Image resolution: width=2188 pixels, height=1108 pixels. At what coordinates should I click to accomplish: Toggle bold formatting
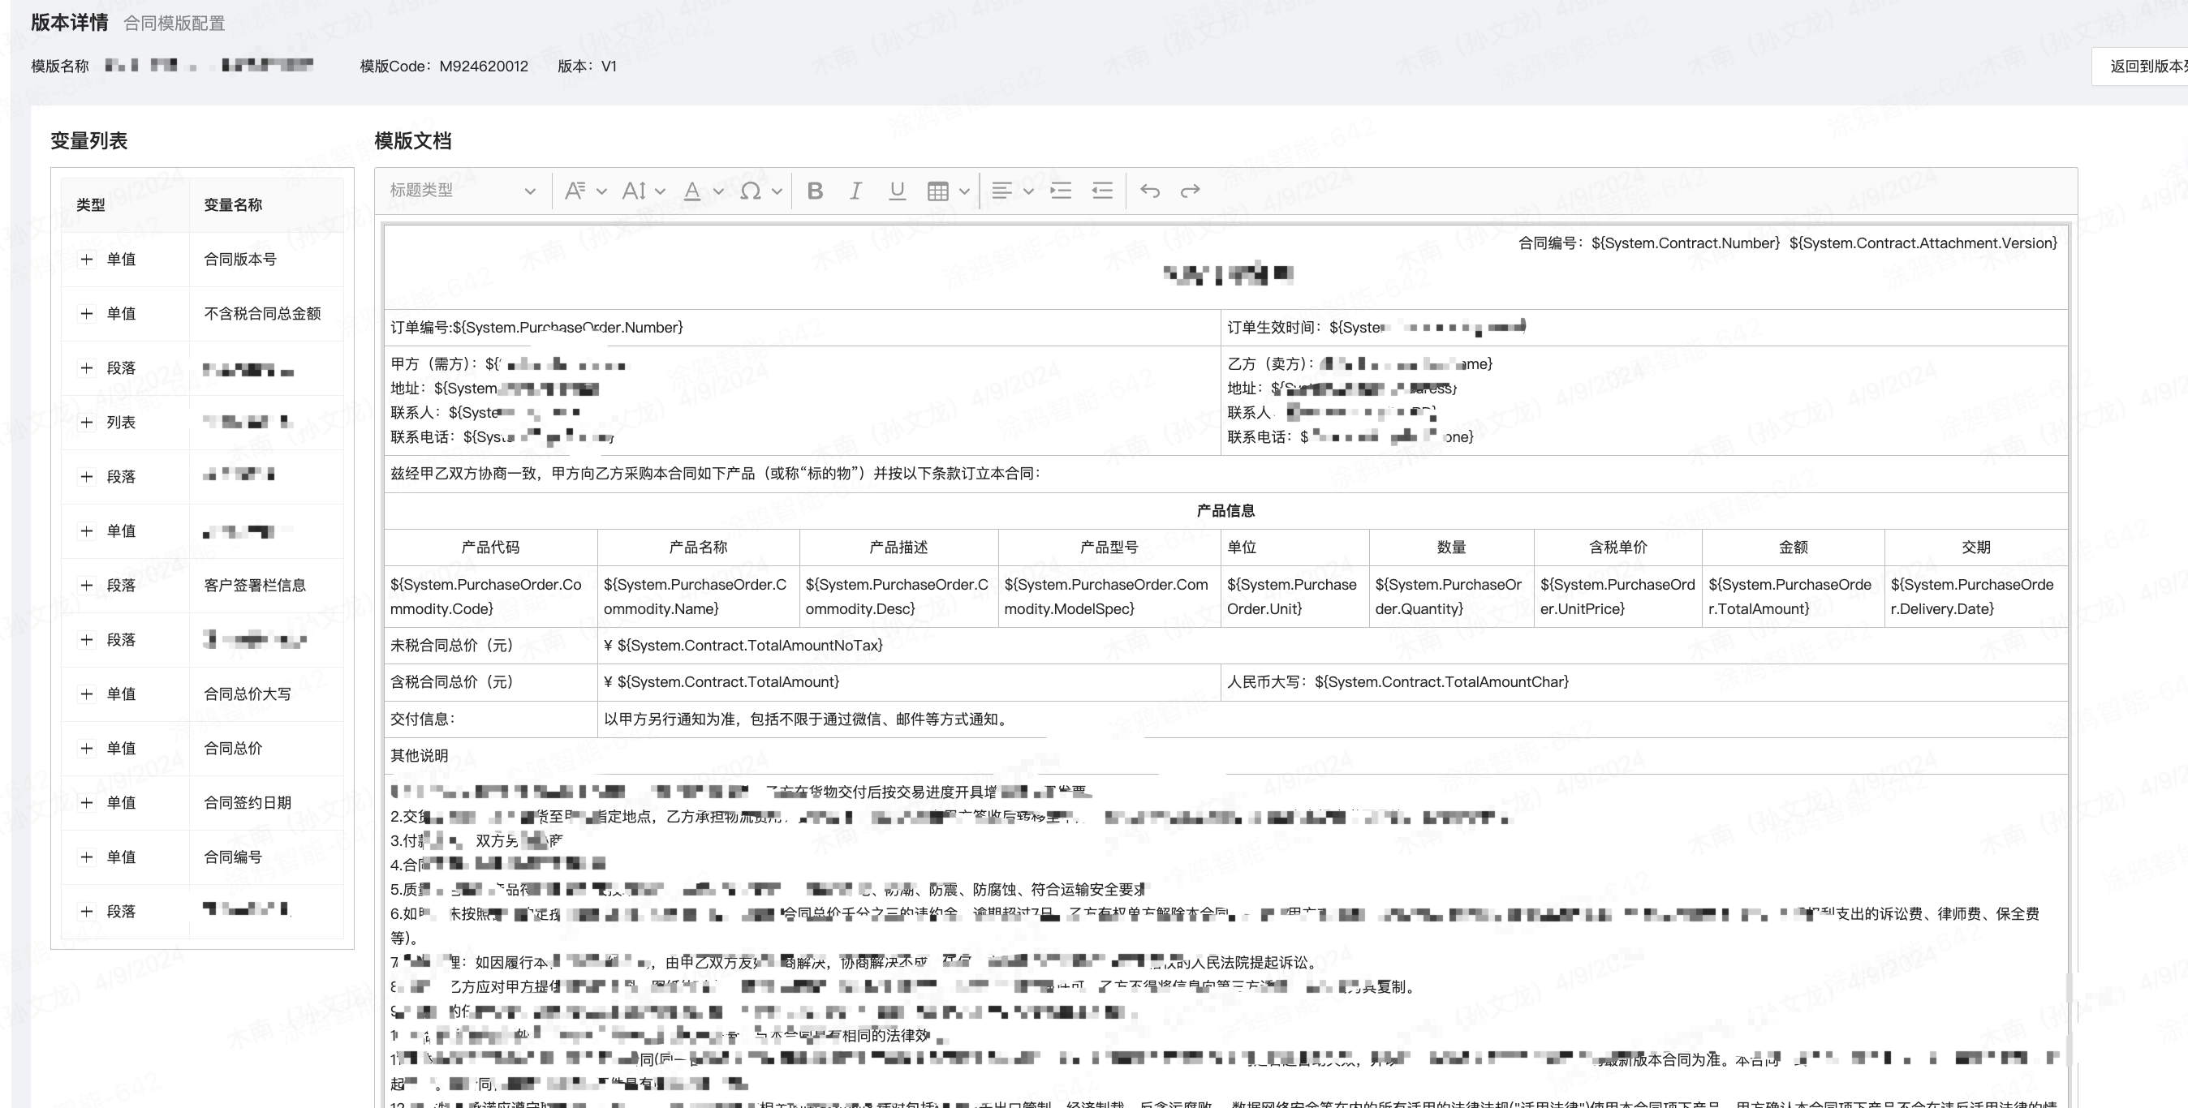click(x=815, y=190)
